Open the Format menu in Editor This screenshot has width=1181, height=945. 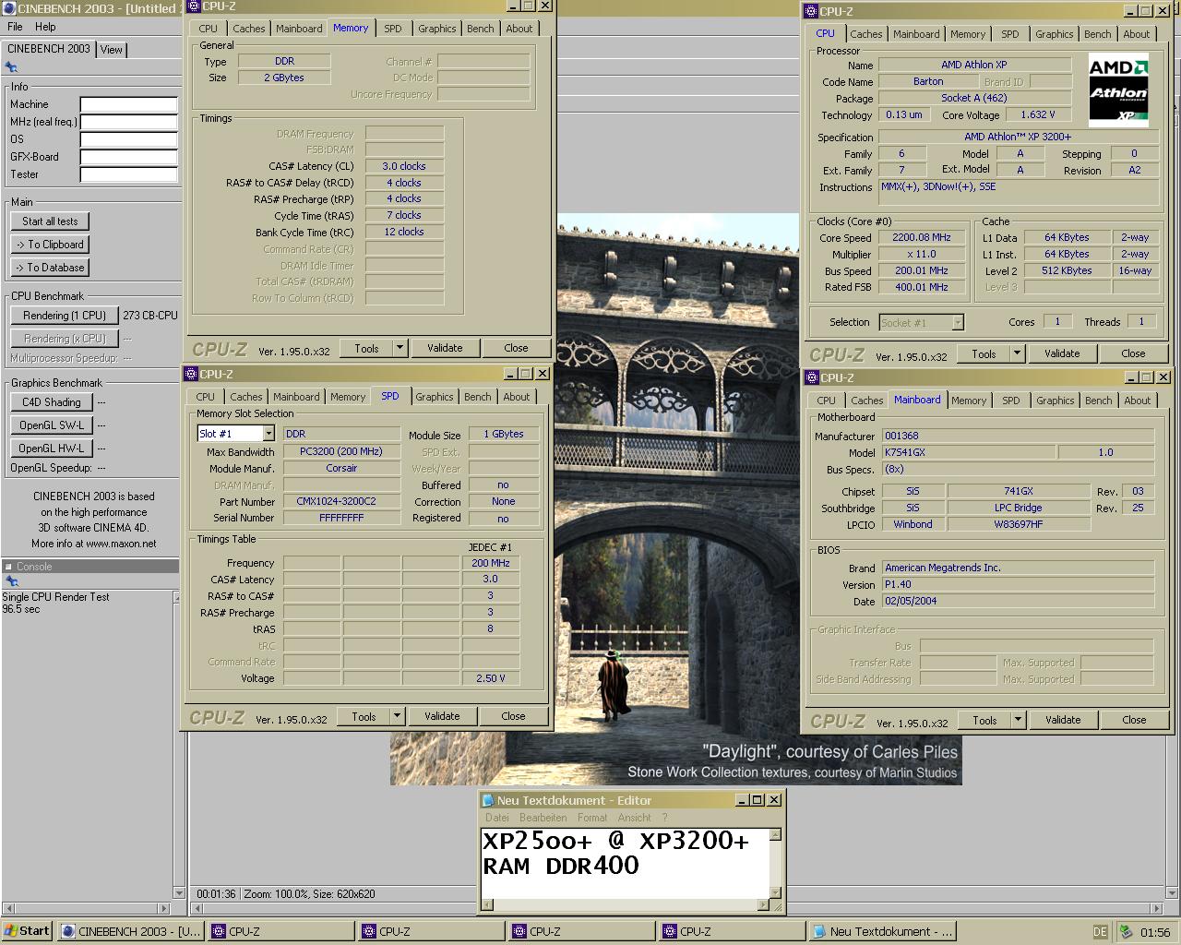click(592, 818)
